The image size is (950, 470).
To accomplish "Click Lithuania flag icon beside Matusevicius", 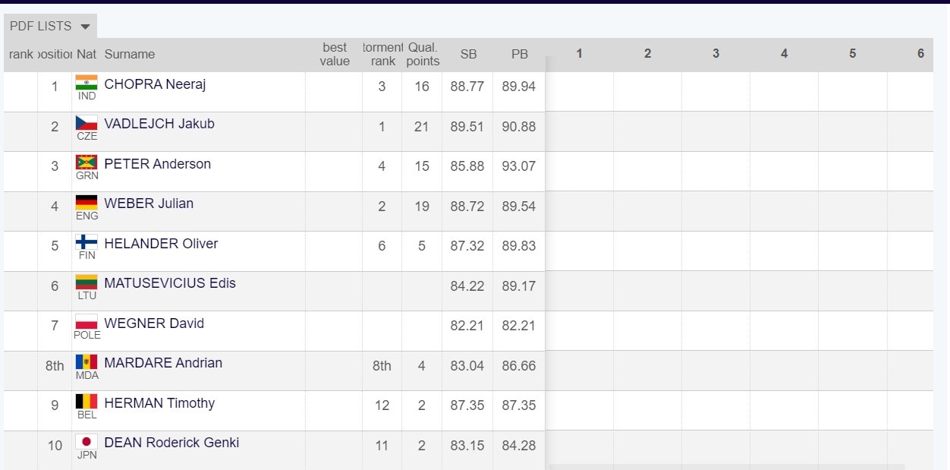I will pyautogui.click(x=87, y=282).
